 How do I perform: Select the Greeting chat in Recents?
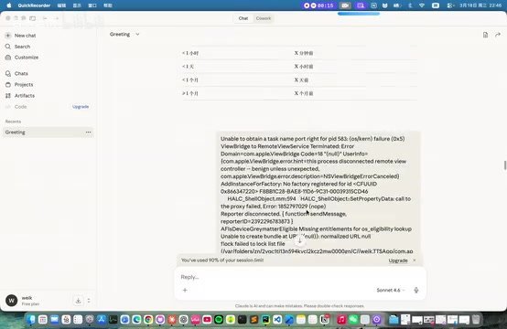click(48, 132)
